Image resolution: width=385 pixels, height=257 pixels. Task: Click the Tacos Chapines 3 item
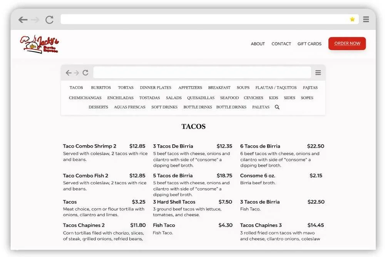[261, 225]
